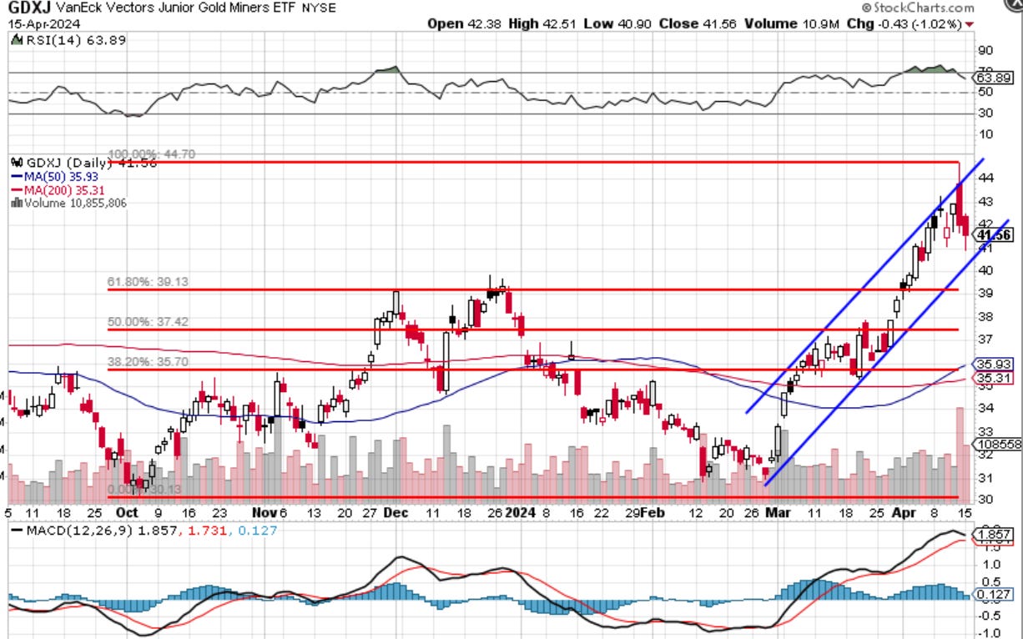
Task: Click the 35.31 MA(200) axis tag
Action: (x=995, y=378)
